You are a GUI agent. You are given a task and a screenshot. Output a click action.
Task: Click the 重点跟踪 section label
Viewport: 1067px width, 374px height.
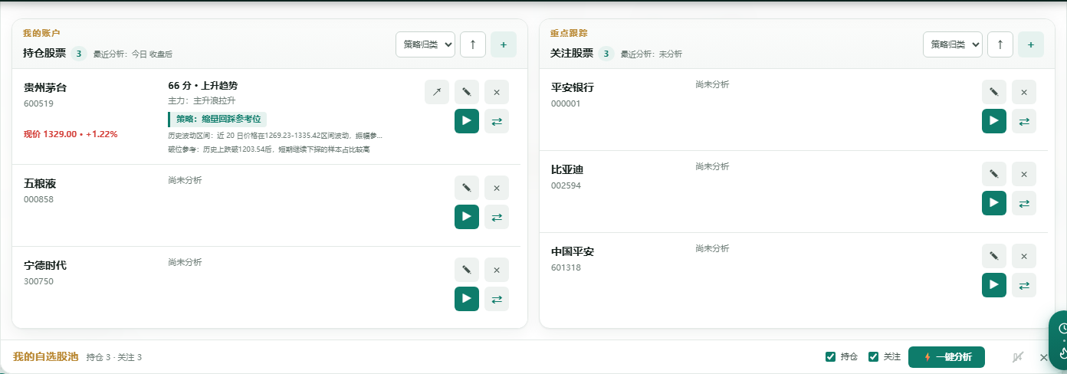(569, 33)
